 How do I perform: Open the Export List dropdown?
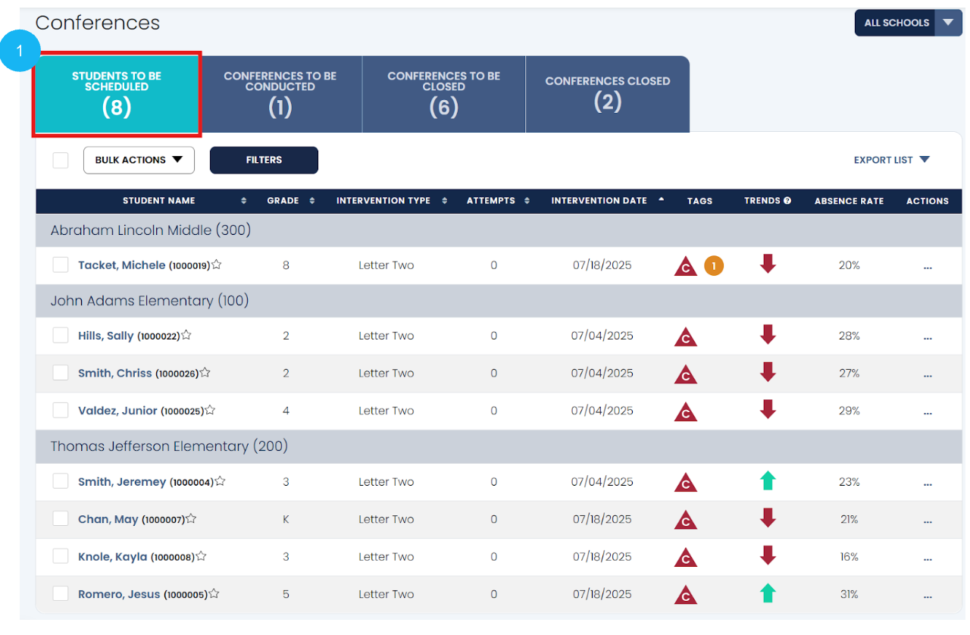pos(891,160)
